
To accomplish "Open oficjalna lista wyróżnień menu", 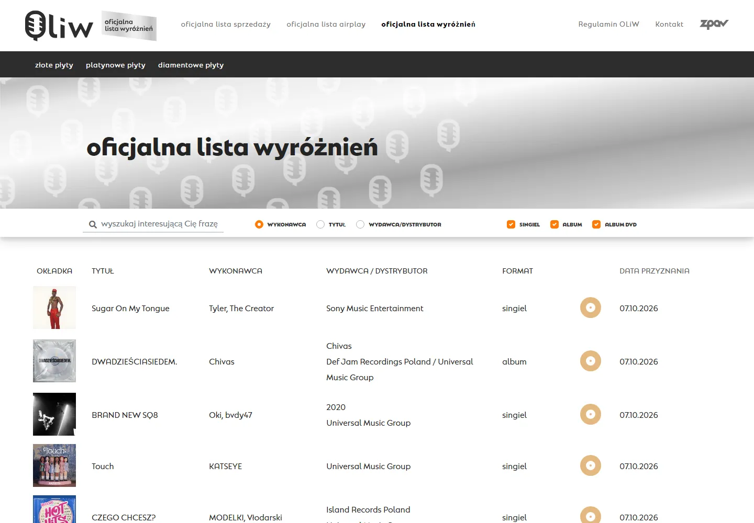I will pos(428,24).
